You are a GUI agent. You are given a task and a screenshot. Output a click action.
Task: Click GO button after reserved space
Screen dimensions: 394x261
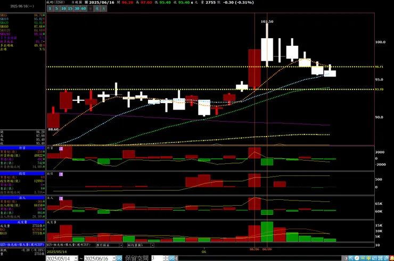171,258
